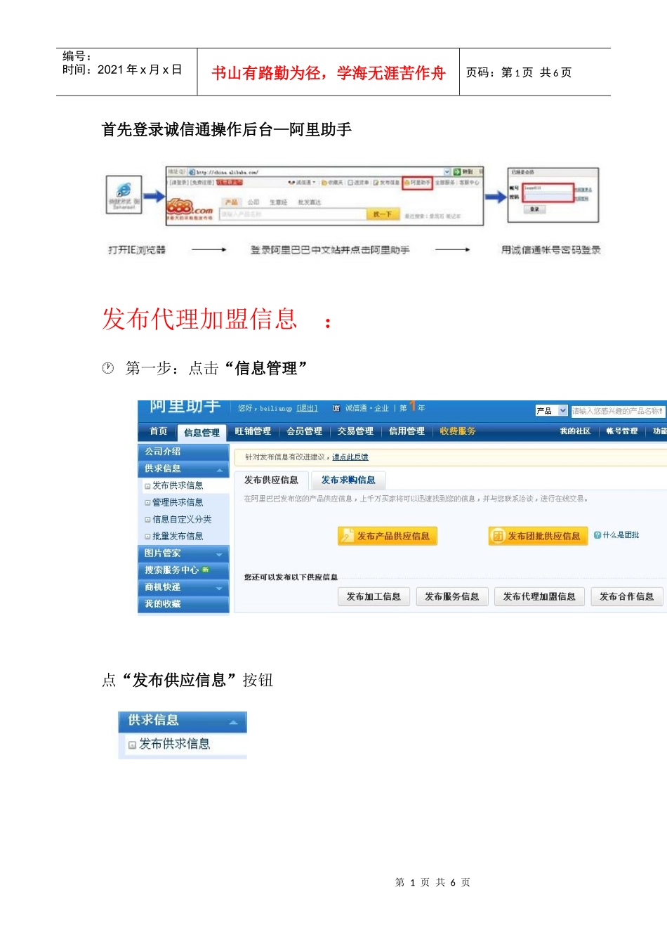Expand the 图片管家 sidebar section
The height and width of the screenshot is (944, 667).
(x=183, y=553)
